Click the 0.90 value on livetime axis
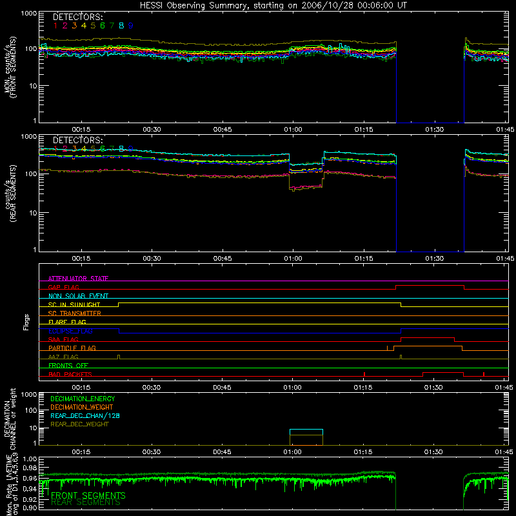The image size is (516, 516). (30, 508)
